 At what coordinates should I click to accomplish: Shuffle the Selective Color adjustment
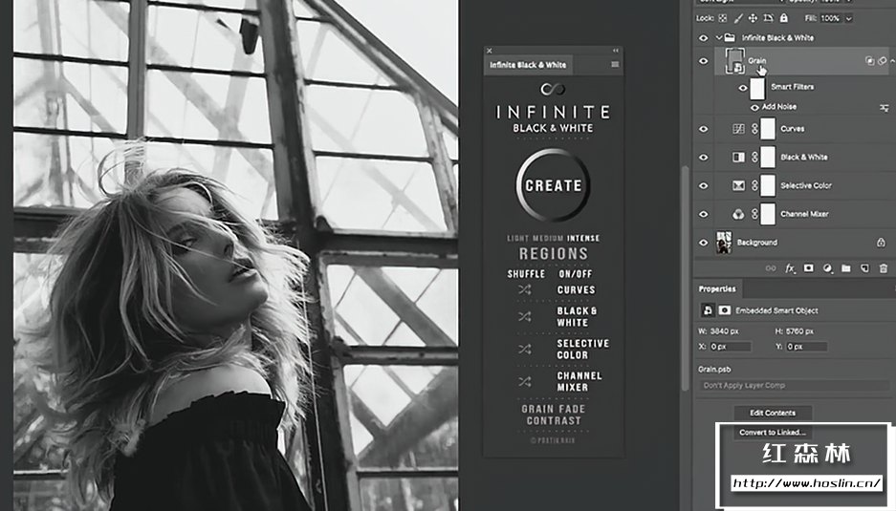coord(525,349)
